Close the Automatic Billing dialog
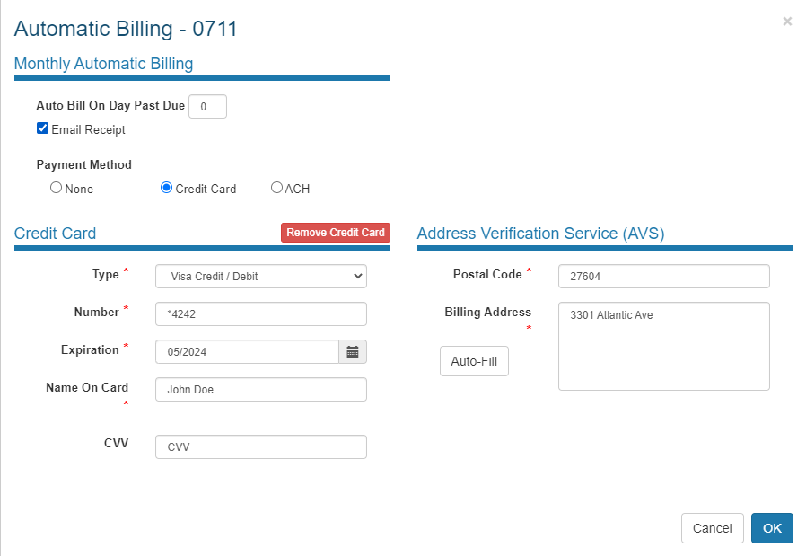The image size is (806, 556). (787, 22)
